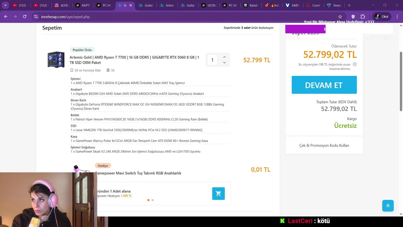Click the 0,01 TL gift price

tap(260, 170)
